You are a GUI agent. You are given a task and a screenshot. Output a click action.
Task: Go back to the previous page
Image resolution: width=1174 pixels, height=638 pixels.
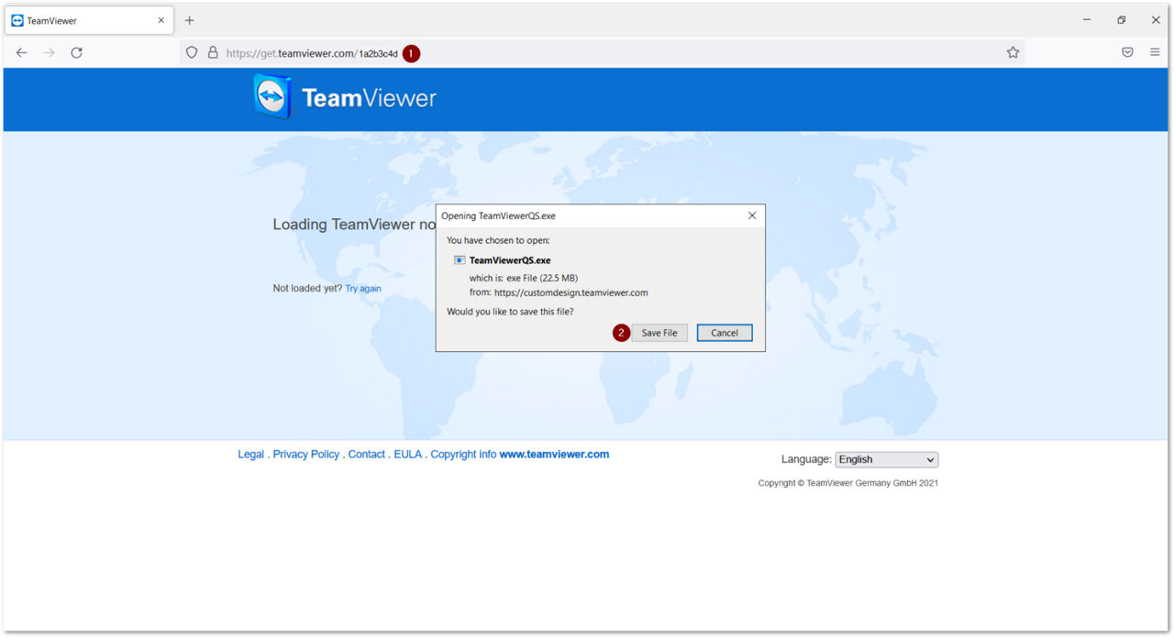(x=22, y=53)
